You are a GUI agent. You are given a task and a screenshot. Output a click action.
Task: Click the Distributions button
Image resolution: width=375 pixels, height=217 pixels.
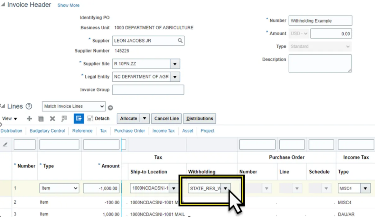coord(200,119)
